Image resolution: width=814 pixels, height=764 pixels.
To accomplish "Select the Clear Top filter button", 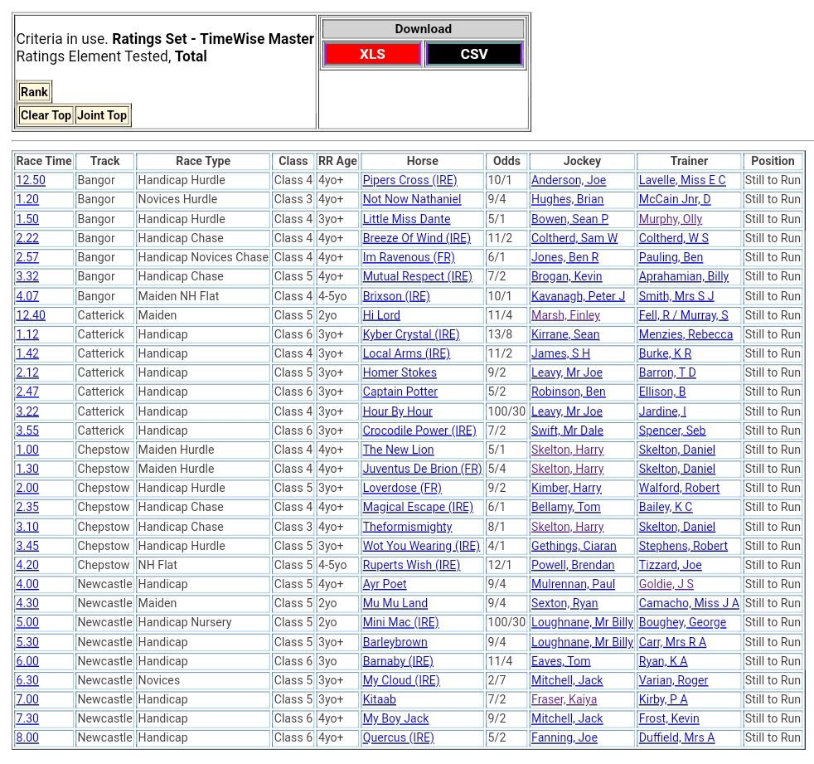I will pos(46,115).
